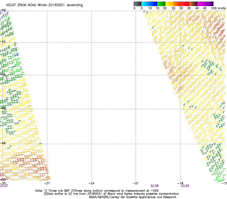
Task: Click the green 15-20 knots legend swatch
Action: pos(161,4)
